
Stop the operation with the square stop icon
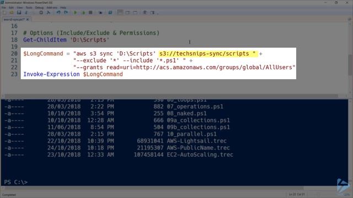tap(90, 13)
